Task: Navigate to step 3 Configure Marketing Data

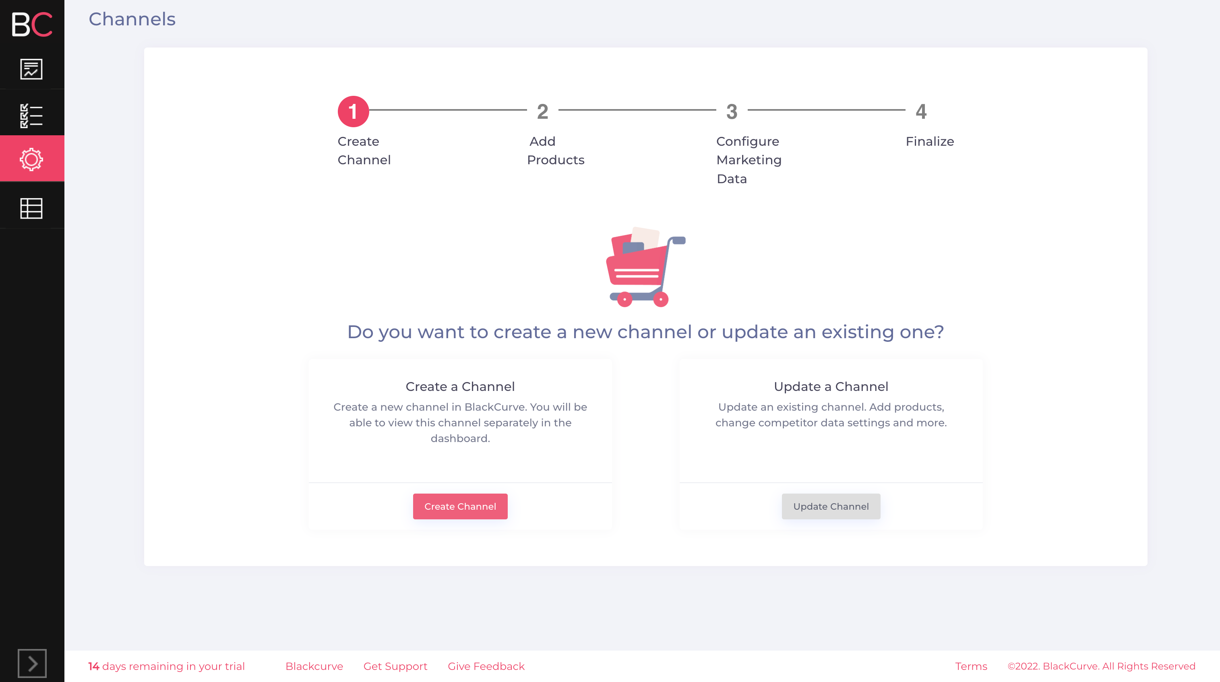Action: click(x=732, y=111)
